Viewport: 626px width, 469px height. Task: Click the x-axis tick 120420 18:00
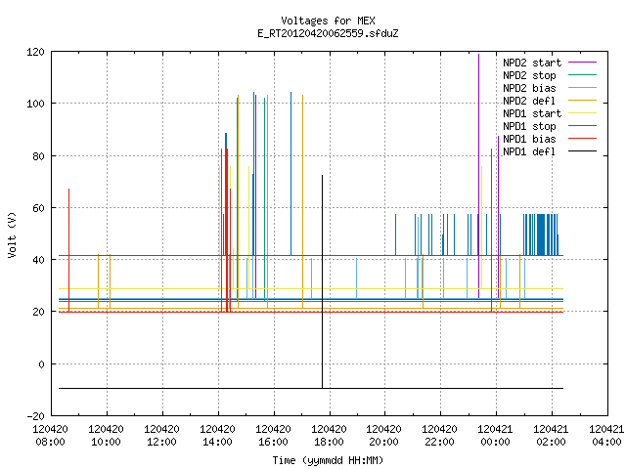click(x=329, y=436)
